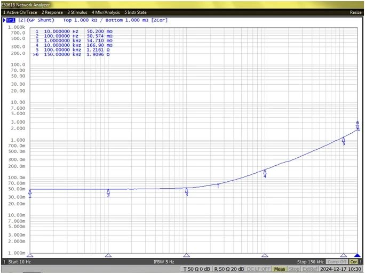The image size is (365, 274).
Task: Open the Active Ch/Trace menu
Action: pos(20,12)
